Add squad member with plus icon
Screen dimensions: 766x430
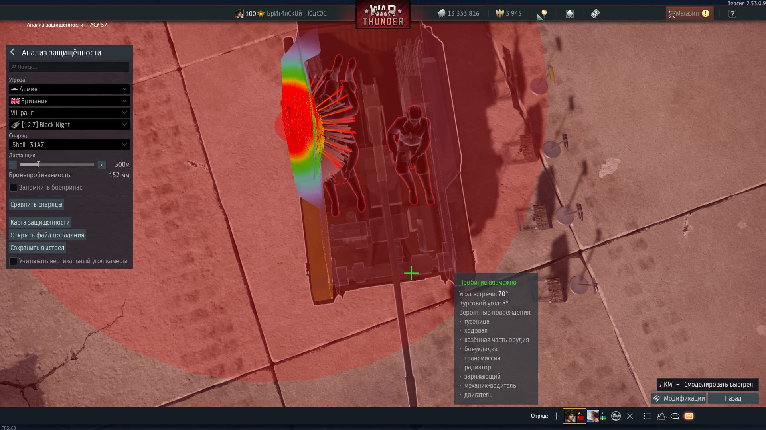click(556, 416)
